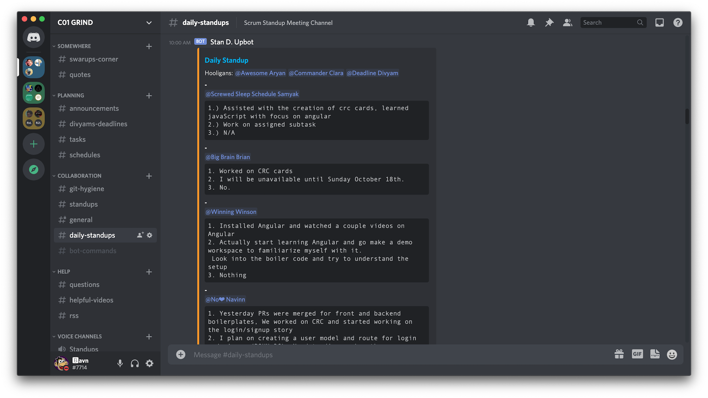Click the Daily Standup embed title link

226,60
